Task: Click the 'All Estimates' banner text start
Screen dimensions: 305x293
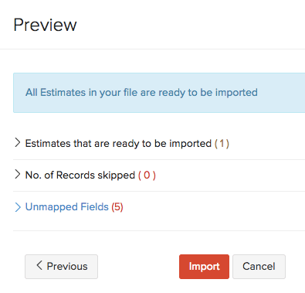Action: 54,93
